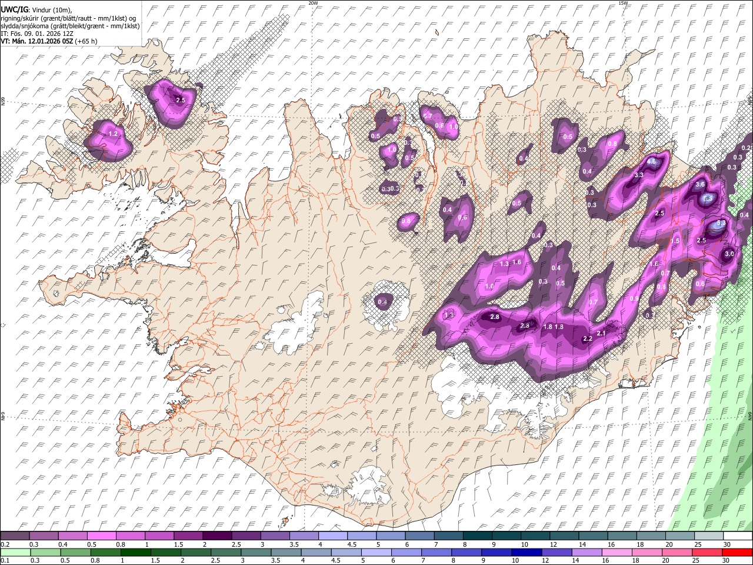Pick the light violet 14 swatch, bottom legend row
The height and width of the screenshot is (565, 753).
(x=587, y=552)
